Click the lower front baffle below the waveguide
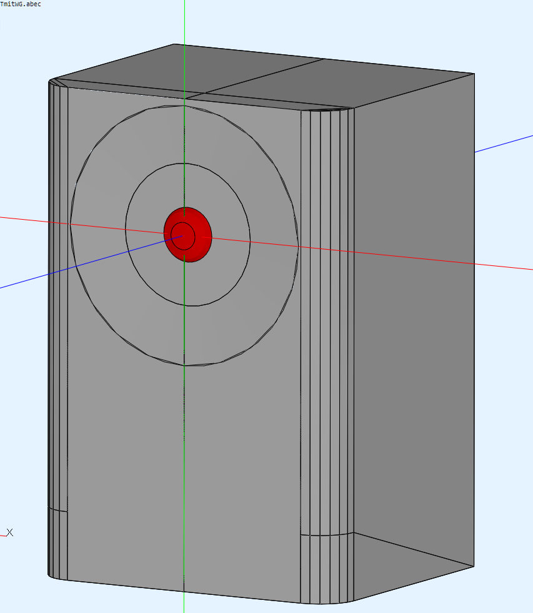The height and width of the screenshot is (613, 533). pyautogui.click(x=187, y=468)
